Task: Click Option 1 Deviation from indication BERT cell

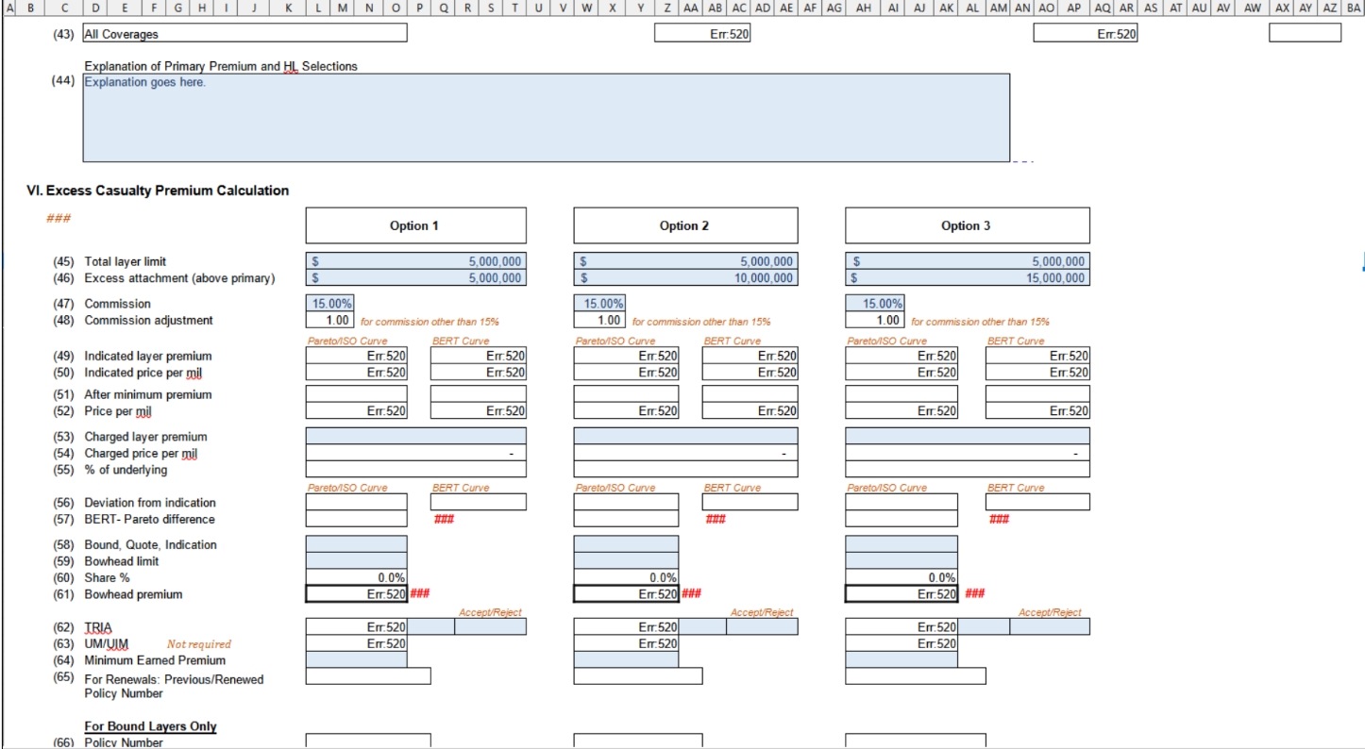Action: 479,502
